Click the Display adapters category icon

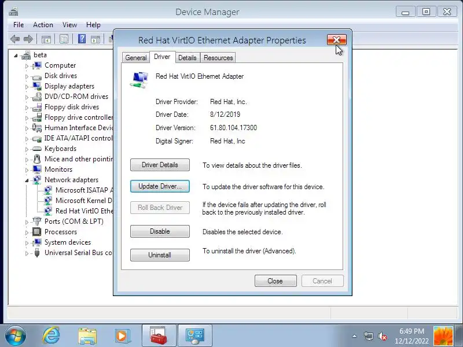point(37,86)
